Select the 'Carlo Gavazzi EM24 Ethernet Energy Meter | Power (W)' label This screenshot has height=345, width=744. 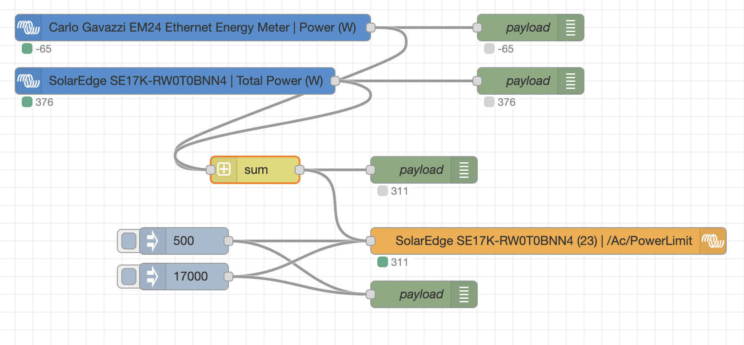click(x=202, y=28)
